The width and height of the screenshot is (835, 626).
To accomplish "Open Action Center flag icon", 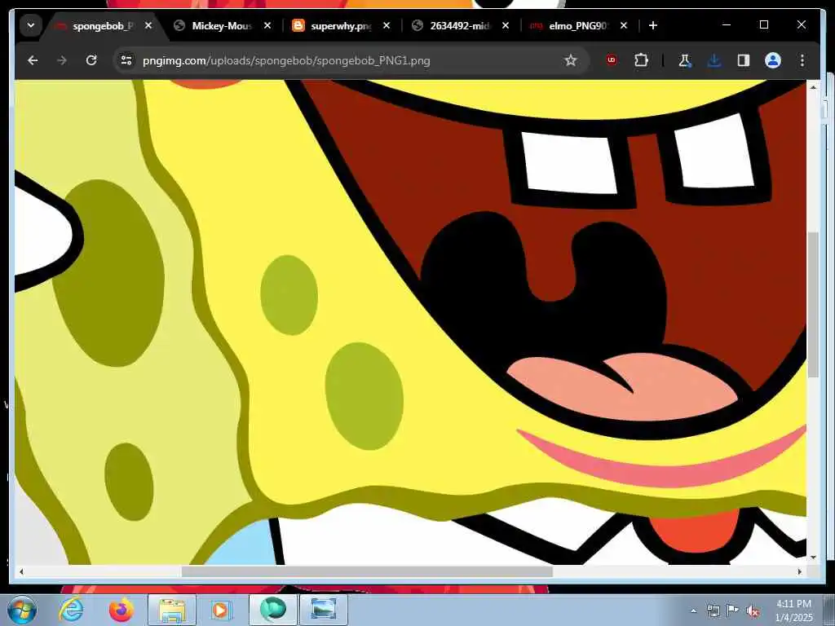I will point(733,611).
